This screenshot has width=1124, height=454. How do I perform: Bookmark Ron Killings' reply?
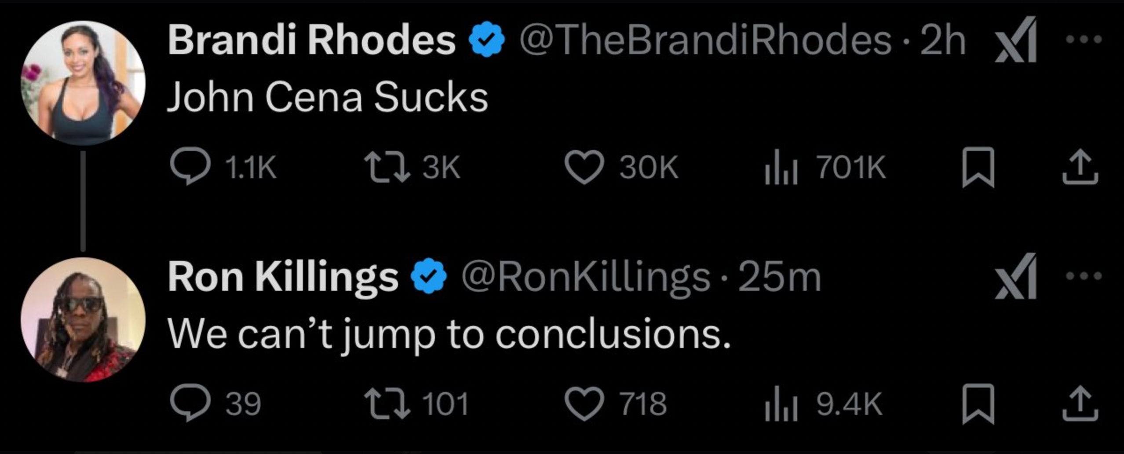coord(978,404)
